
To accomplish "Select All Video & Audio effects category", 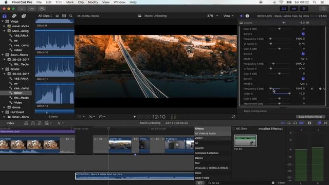I will pyautogui.click(x=212, y=134).
